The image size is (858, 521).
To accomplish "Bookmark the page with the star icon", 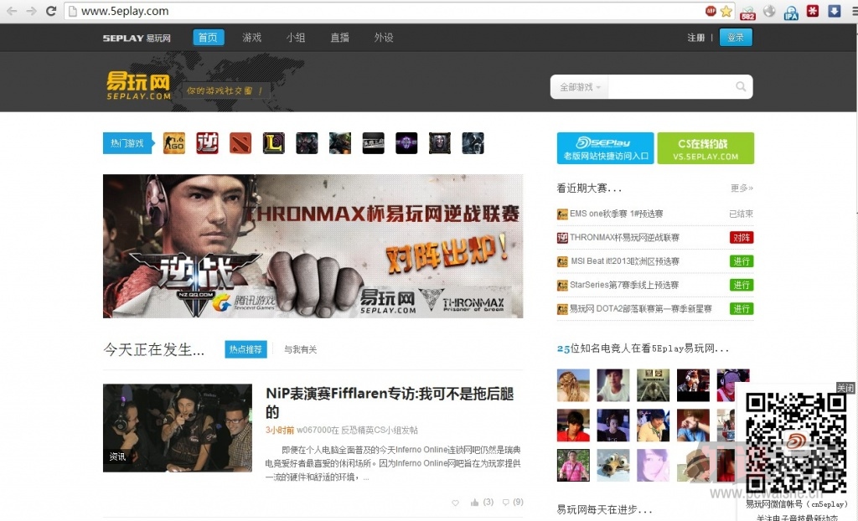I will [726, 12].
